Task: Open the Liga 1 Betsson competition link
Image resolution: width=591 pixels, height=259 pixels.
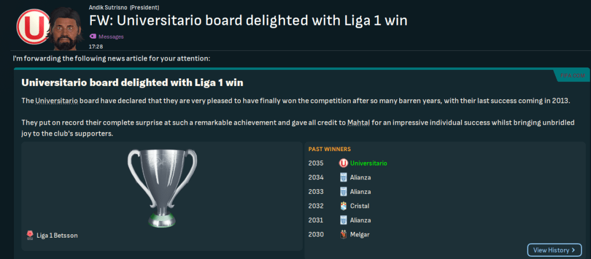Action: [x=56, y=234]
